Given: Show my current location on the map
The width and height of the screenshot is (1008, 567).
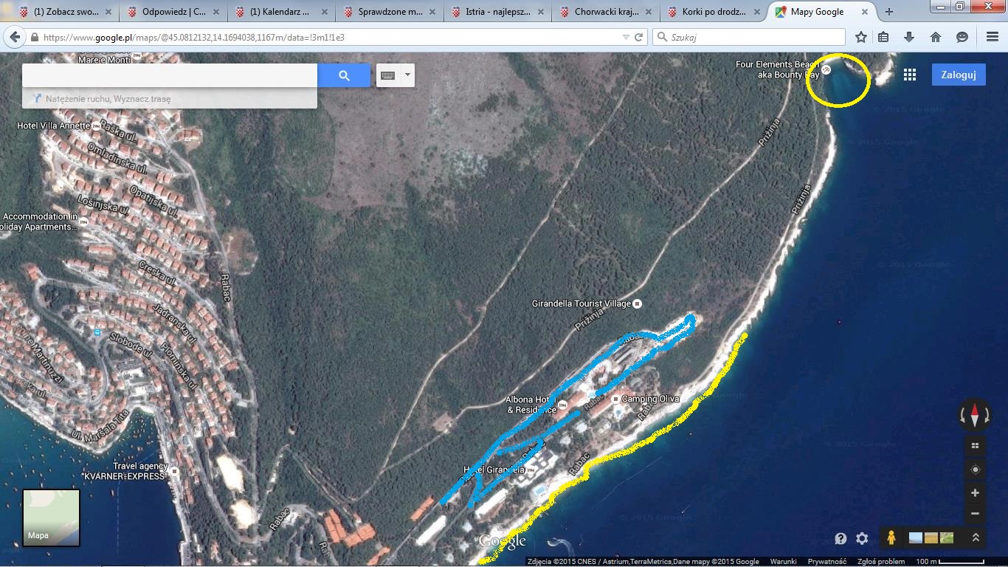Looking at the screenshot, I should point(975,470).
